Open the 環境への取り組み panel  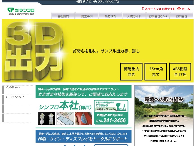click(x=164, y=116)
